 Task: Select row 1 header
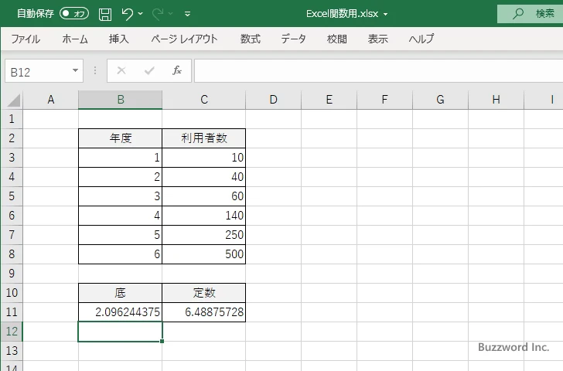coord(12,119)
